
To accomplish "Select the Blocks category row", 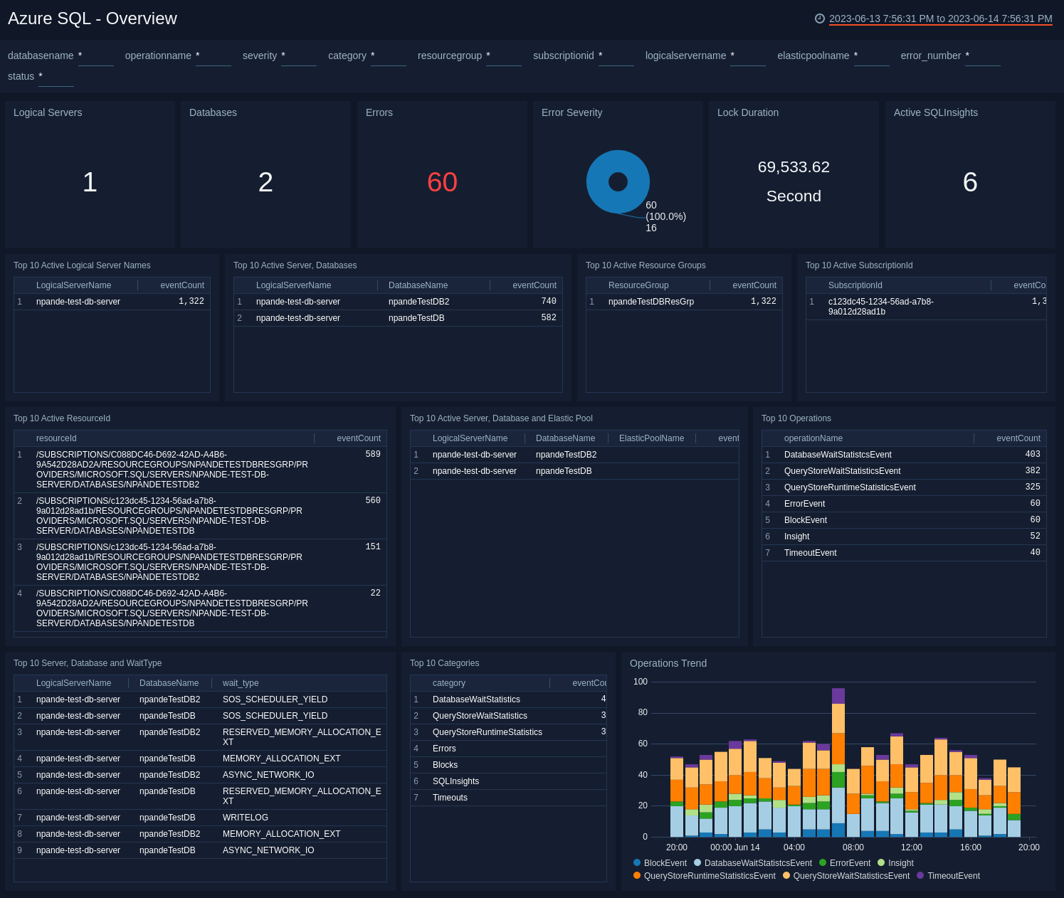I will pyautogui.click(x=508, y=765).
